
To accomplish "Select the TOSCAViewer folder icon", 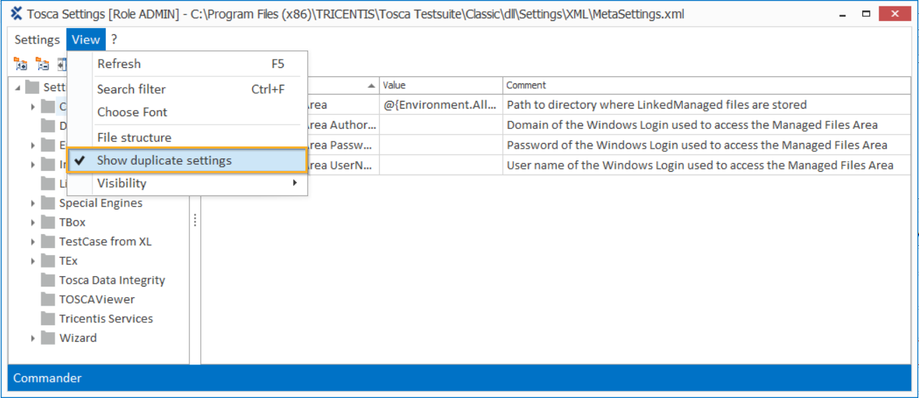I will pos(48,299).
